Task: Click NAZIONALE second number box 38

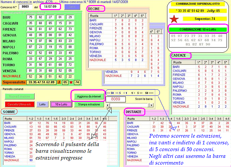Action: click(x=40, y=76)
